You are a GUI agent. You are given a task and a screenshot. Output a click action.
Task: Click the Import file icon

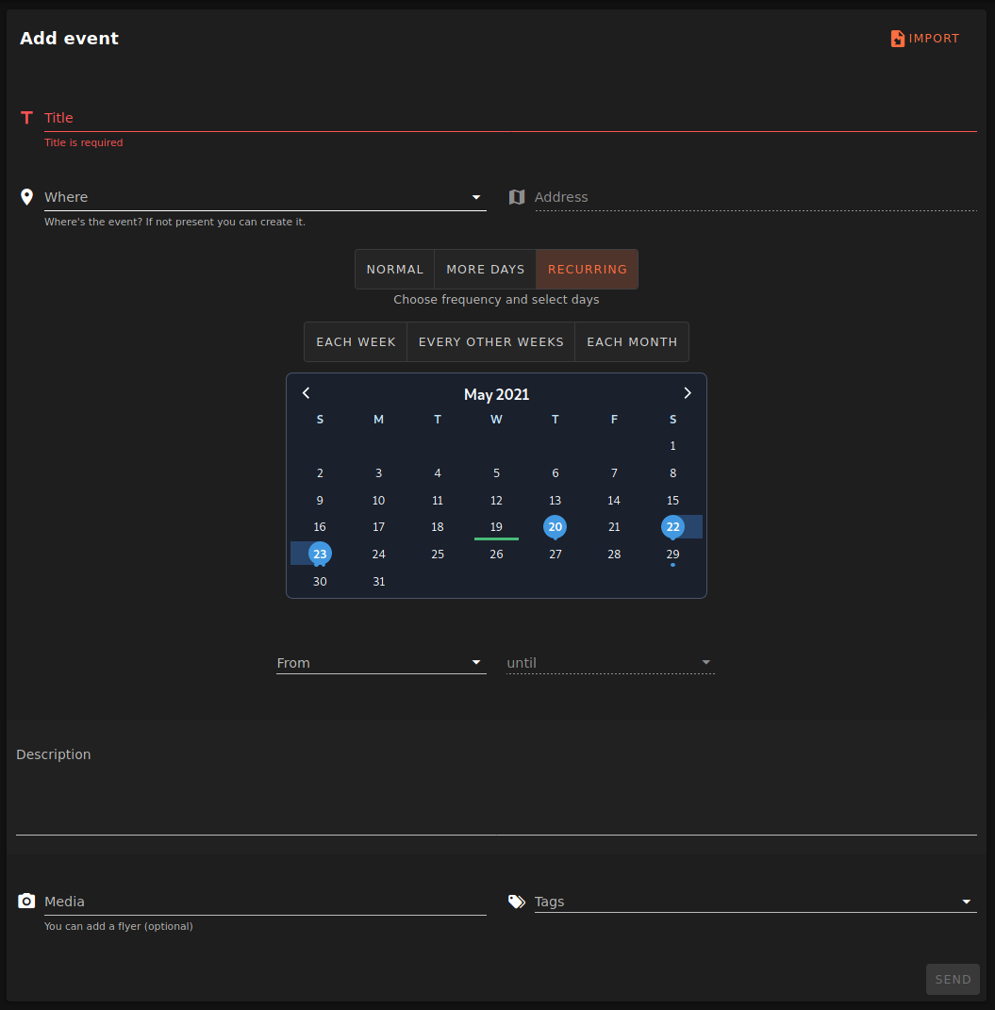897,39
